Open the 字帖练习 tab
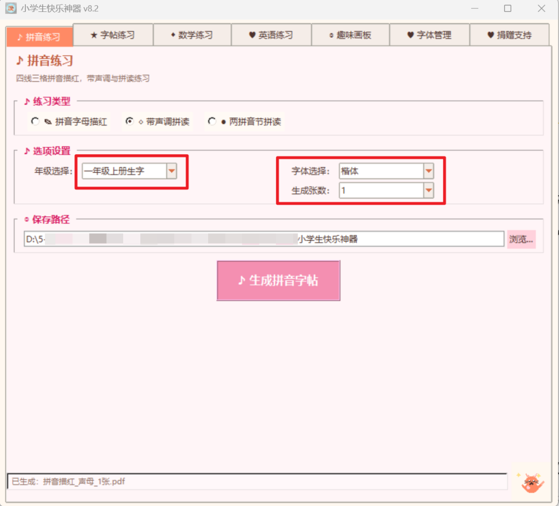Image resolution: width=559 pixels, height=506 pixels. 113,35
